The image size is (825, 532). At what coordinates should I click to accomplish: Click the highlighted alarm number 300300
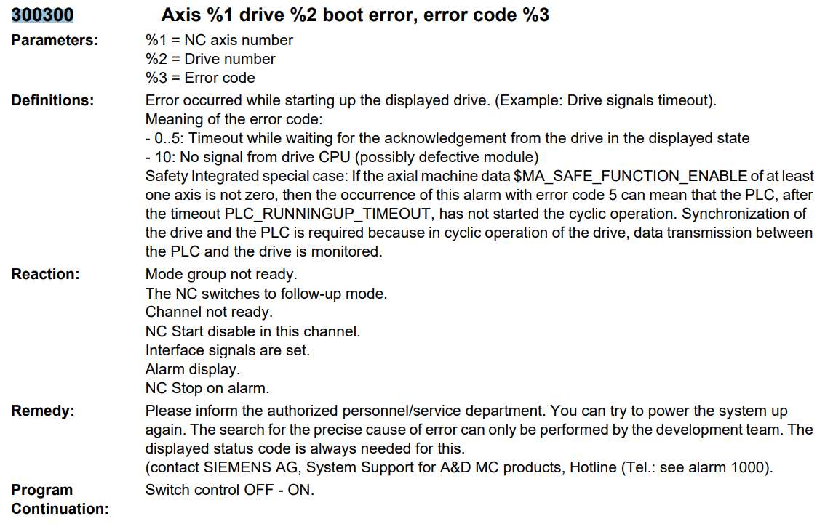coord(42,15)
